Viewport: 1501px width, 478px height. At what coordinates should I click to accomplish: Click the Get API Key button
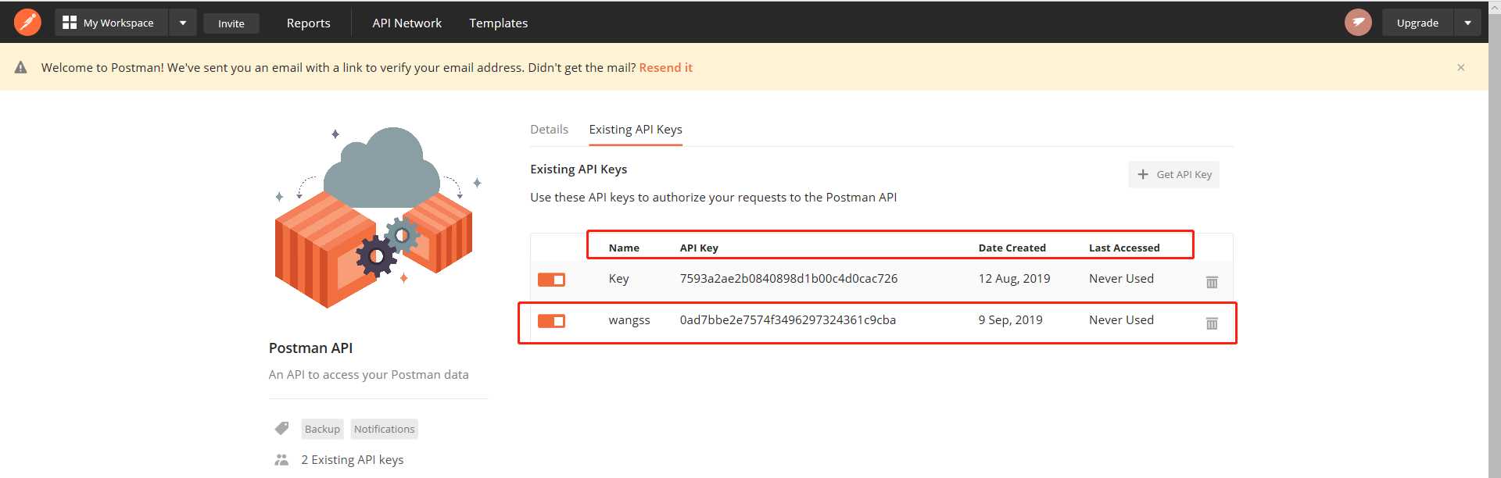click(x=1173, y=175)
